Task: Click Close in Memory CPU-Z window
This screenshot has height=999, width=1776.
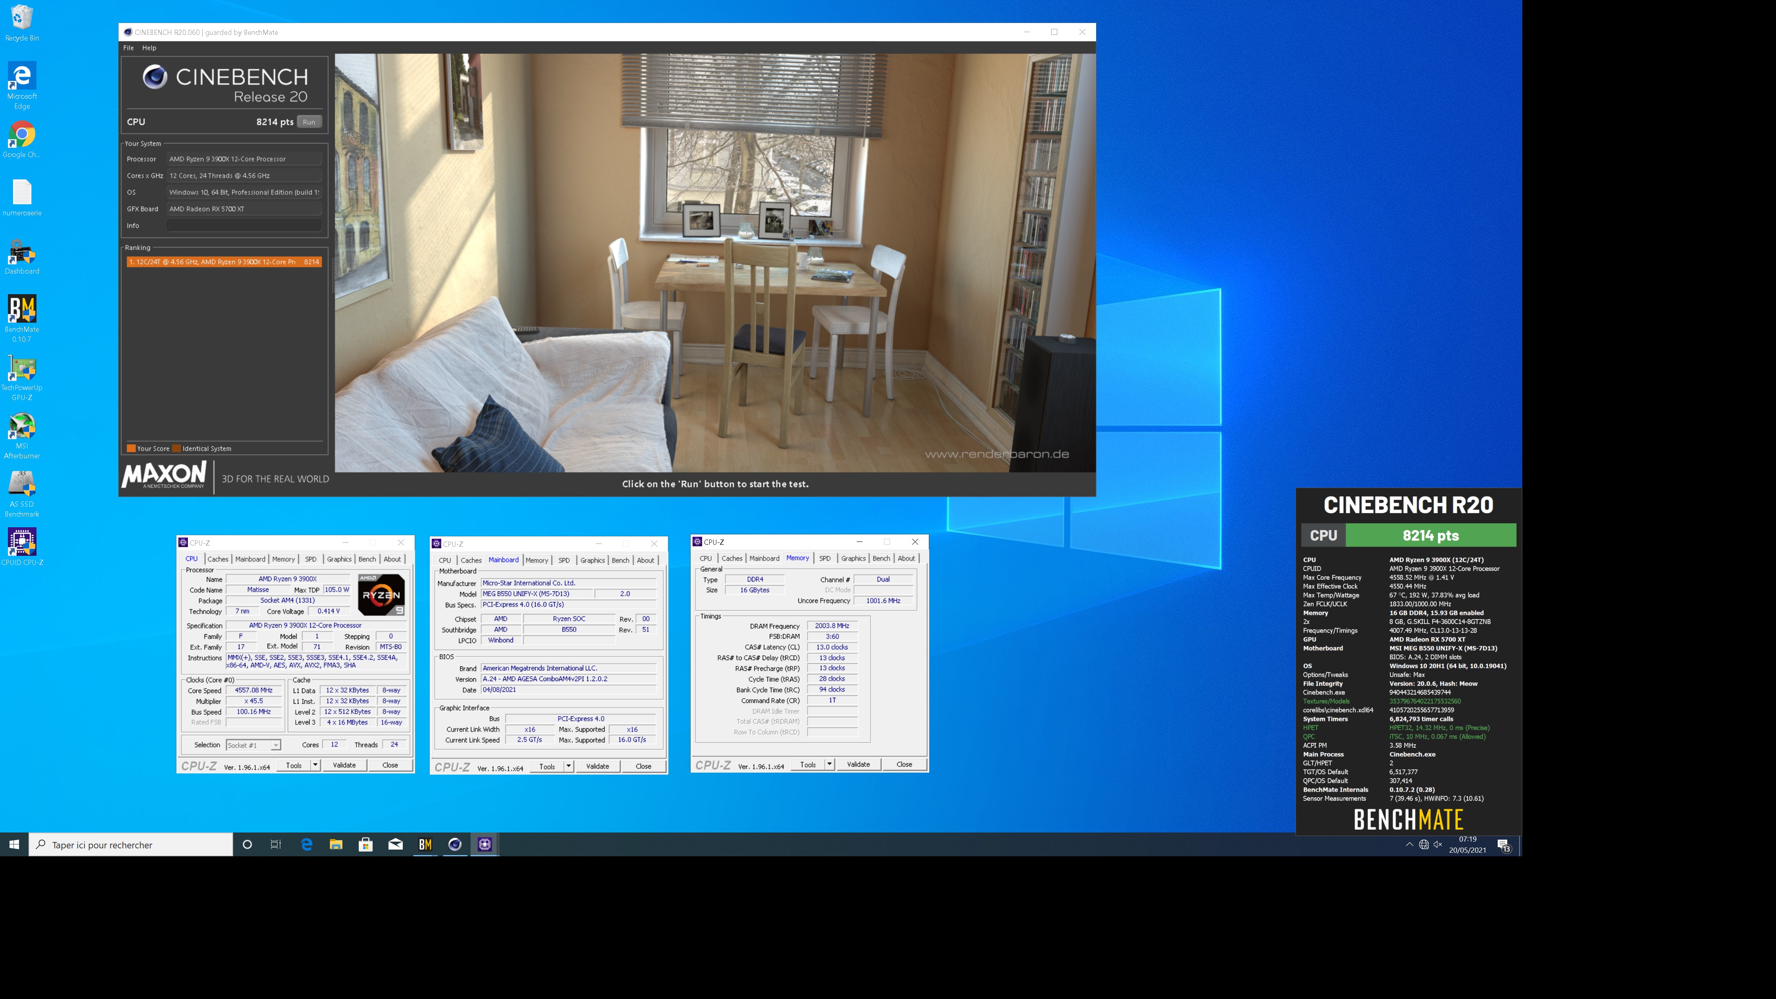Action: click(x=904, y=764)
